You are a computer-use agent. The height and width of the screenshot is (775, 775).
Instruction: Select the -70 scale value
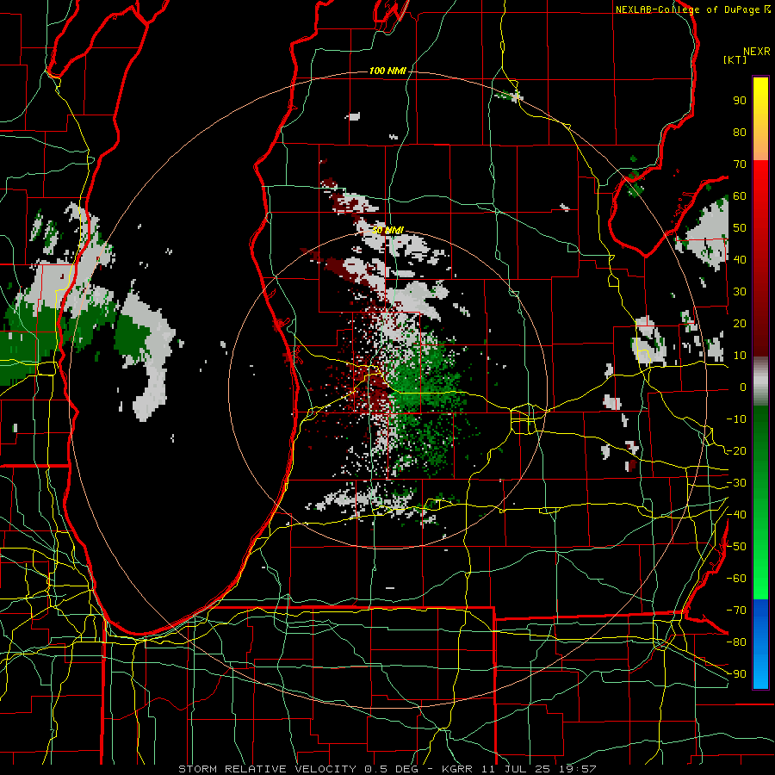point(736,611)
